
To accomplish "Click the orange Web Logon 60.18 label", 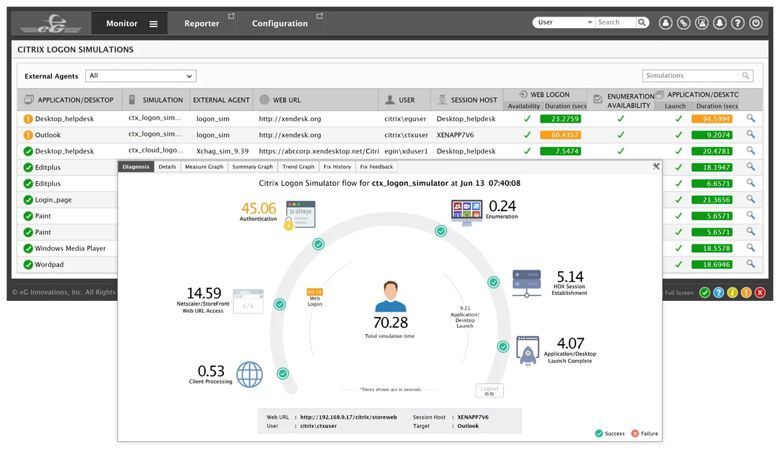I will (x=315, y=292).
